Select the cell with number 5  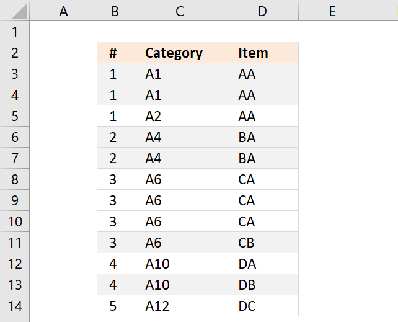click(115, 305)
